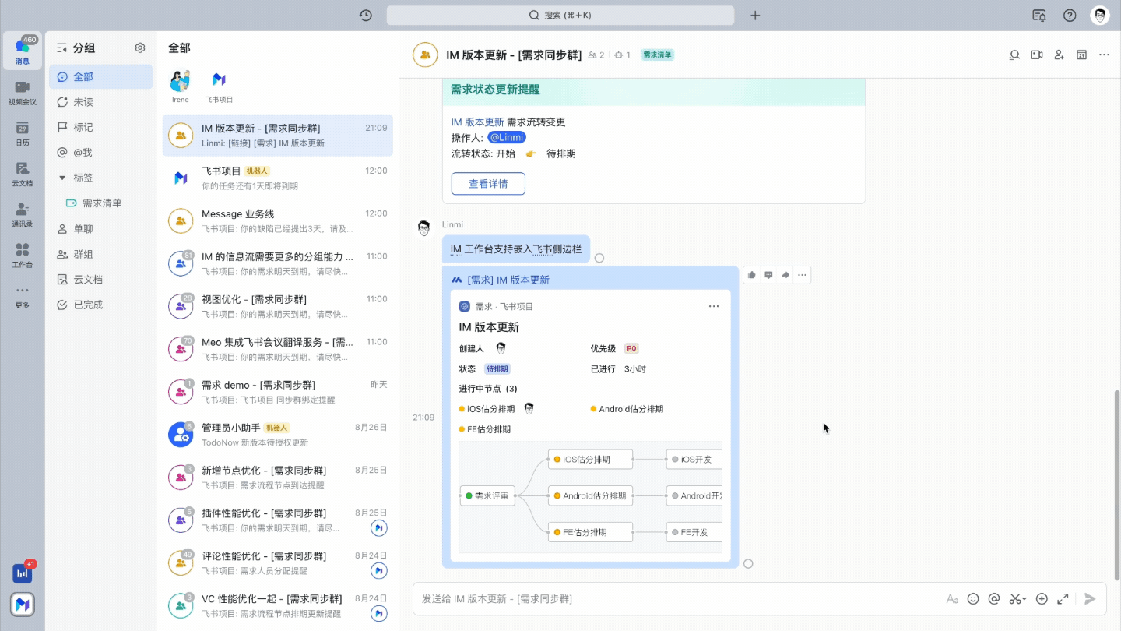Viewport: 1121px width, 631px height.
Task: Select the 标记 filter
Action: [x=100, y=127]
